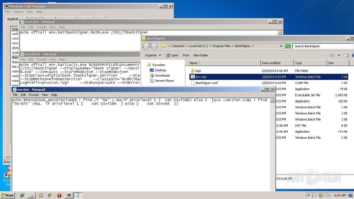Navigate to Computer breadcrumb
Viewport: 354px width, 199px height.
(178, 46)
